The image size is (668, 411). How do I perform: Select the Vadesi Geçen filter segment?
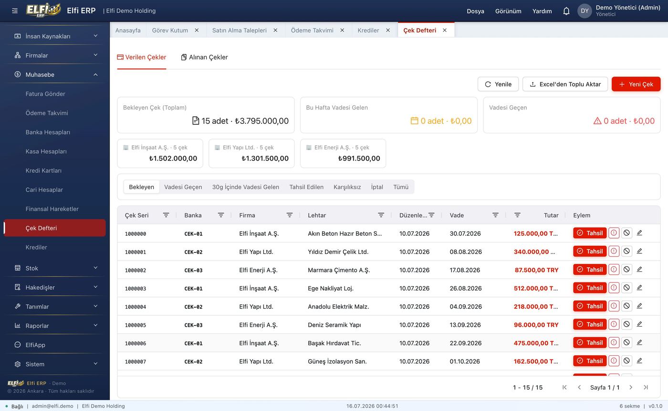tap(183, 187)
